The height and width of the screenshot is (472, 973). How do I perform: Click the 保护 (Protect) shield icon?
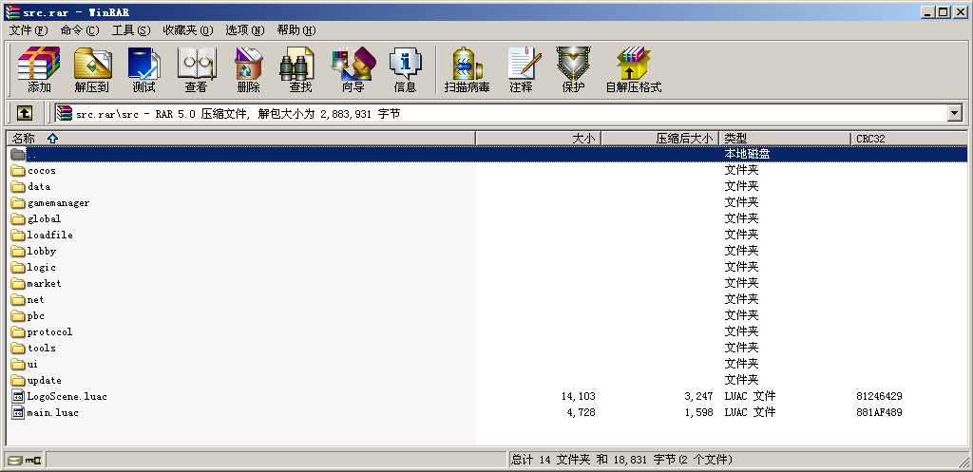click(573, 69)
